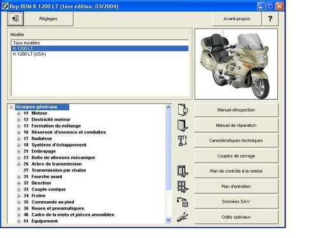Open Caractéristiques techniques
Screen dimensions: 318x238
(x=236, y=140)
